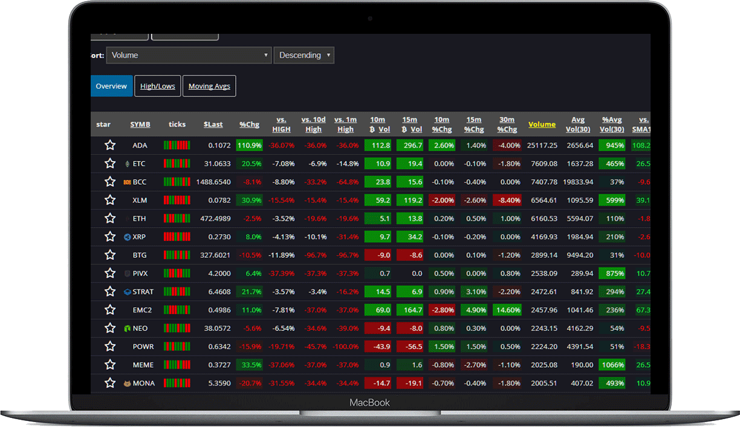Image resolution: width=740 pixels, height=427 pixels.
Task: Click the ticks bar chart for EMC2
Action: [177, 310]
